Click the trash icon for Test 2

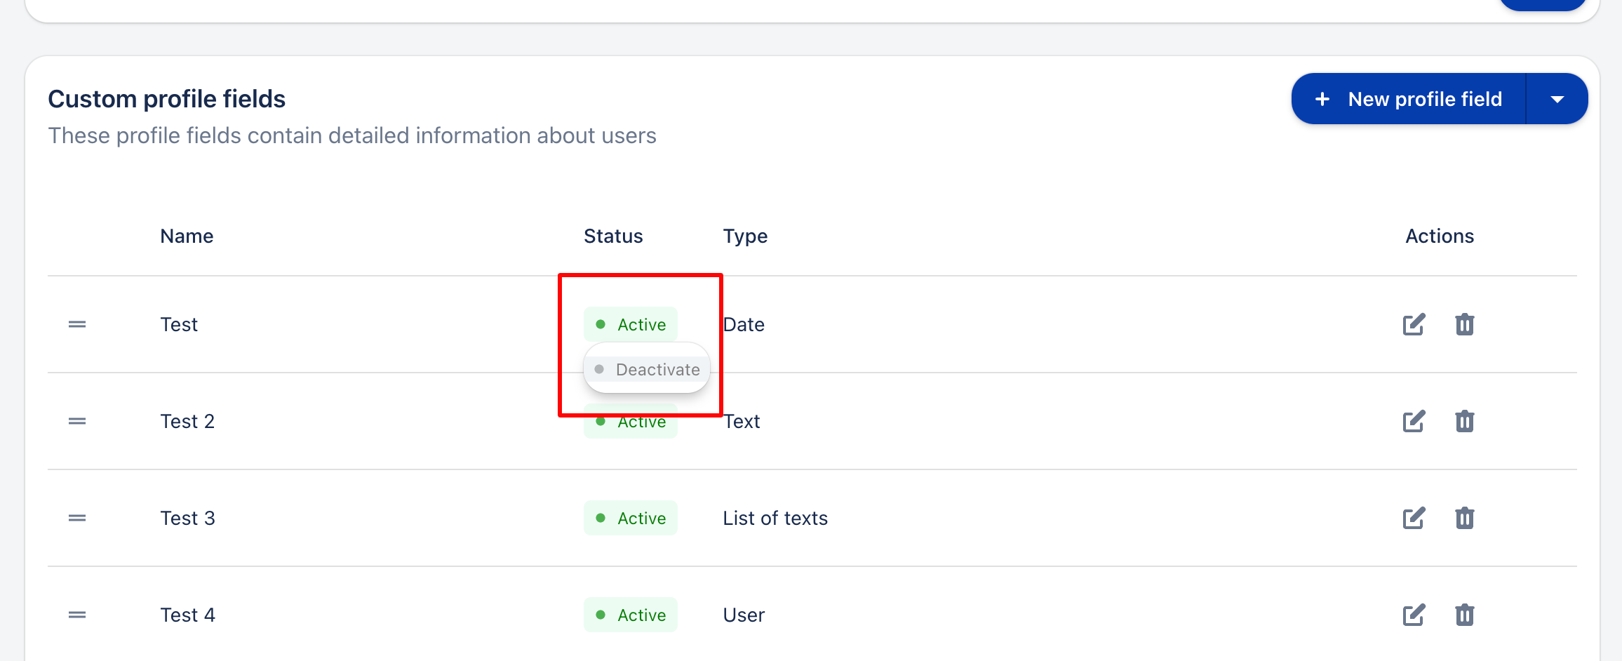click(x=1465, y=421)
